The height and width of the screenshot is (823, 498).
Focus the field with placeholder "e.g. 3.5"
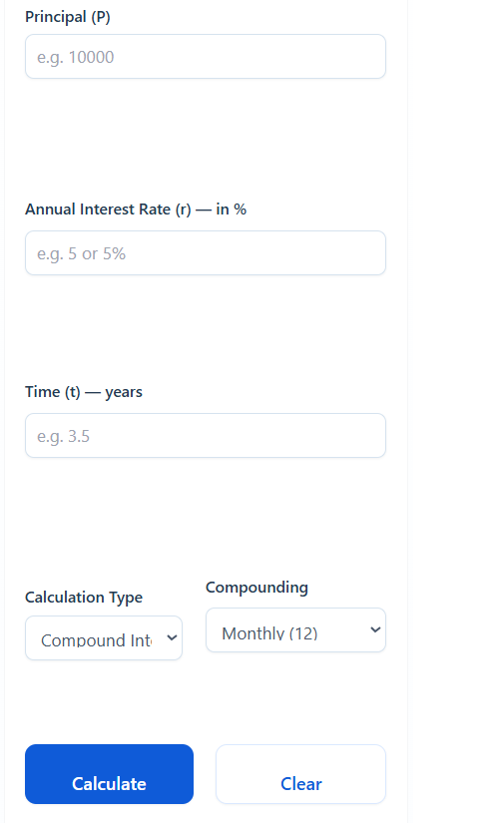pyautogui.click(x=206, y=436)
